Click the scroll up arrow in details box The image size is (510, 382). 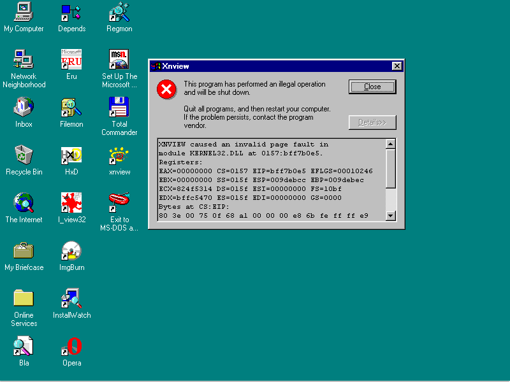(x=391, y=144)
